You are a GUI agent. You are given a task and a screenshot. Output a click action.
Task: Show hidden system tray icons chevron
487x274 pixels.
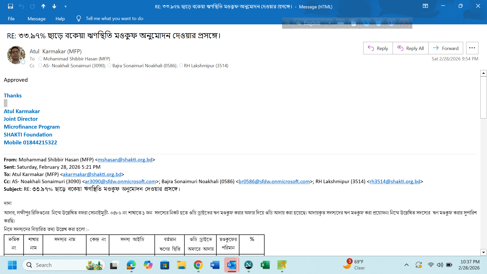[406, 265]
